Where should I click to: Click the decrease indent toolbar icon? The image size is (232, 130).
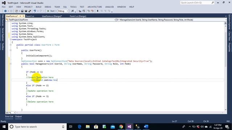point(80,11)
